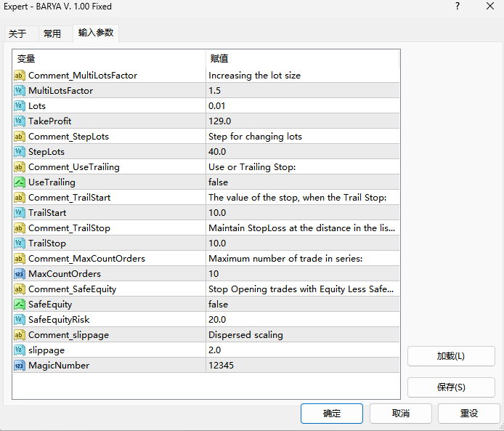Click the 重设 reset button
504x431 pixels.
[x=469, y=414]
